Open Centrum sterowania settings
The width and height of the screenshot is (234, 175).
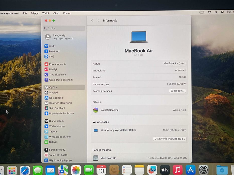point(58,103)
